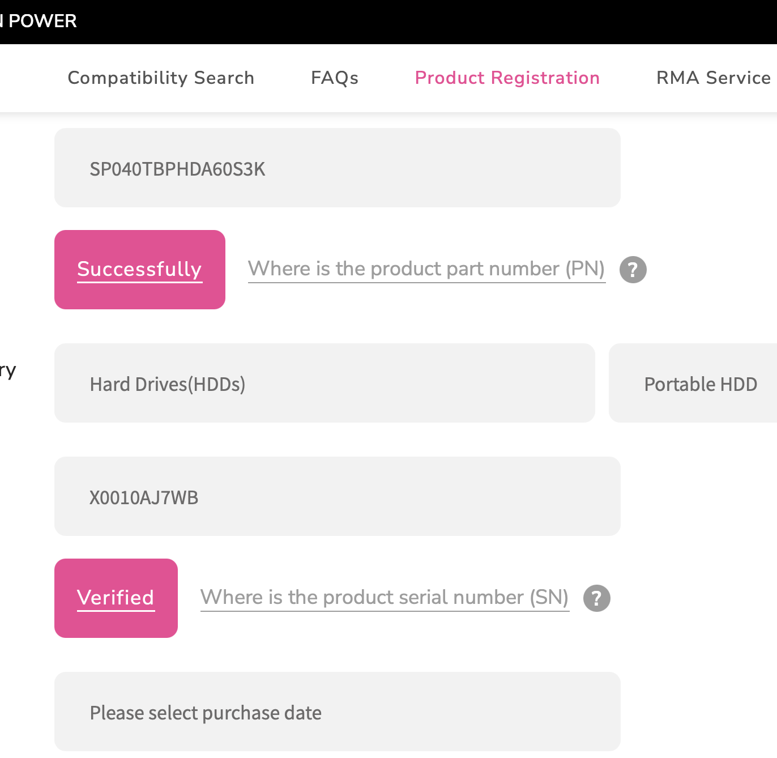Click the Silicon Power logo text
The height and width of the screenshot is (758, 777).
(x=39, y=21)
